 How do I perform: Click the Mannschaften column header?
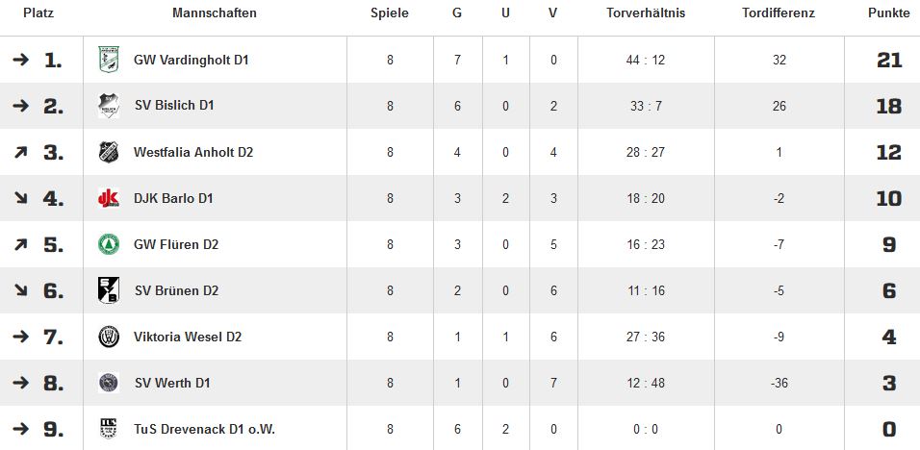coord(215,12)
